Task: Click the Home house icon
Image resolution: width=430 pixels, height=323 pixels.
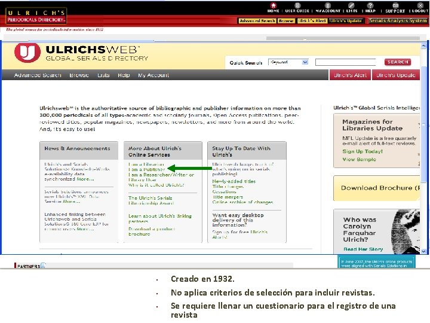Action: pos(273,5)
